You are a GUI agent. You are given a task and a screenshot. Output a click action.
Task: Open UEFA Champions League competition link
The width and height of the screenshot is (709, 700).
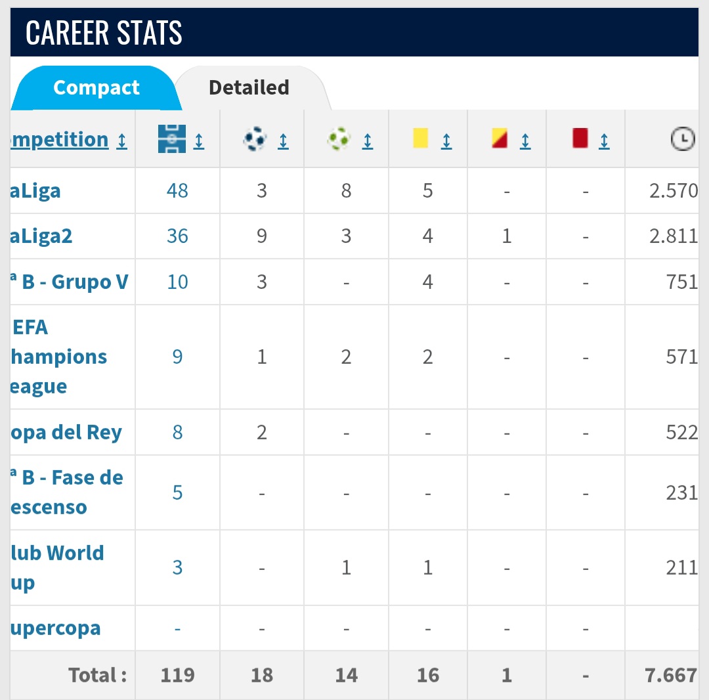click(x=58, y=357)
